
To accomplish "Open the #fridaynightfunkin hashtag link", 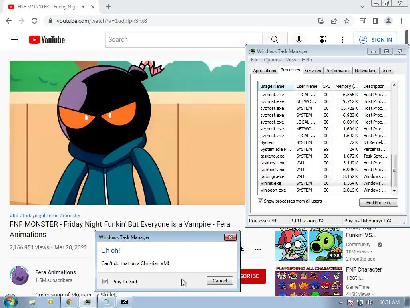I will point(39,215).
